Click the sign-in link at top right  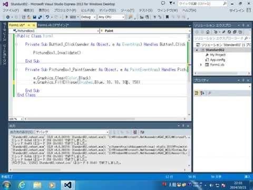pyautogui.click(x=237, y=11)
